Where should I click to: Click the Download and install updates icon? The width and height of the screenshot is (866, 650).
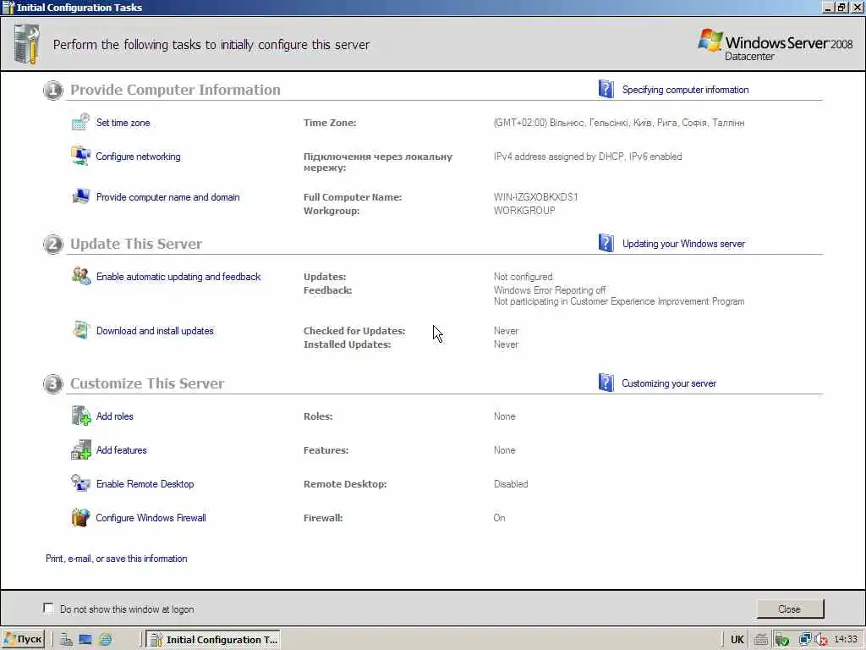pyautogui.click(x=80, y=330)
